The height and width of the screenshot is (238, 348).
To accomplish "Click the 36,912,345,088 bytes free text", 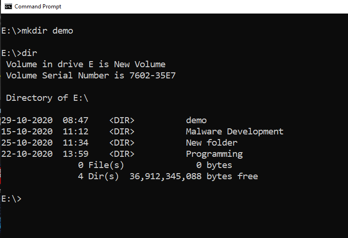I will (193, 176).
